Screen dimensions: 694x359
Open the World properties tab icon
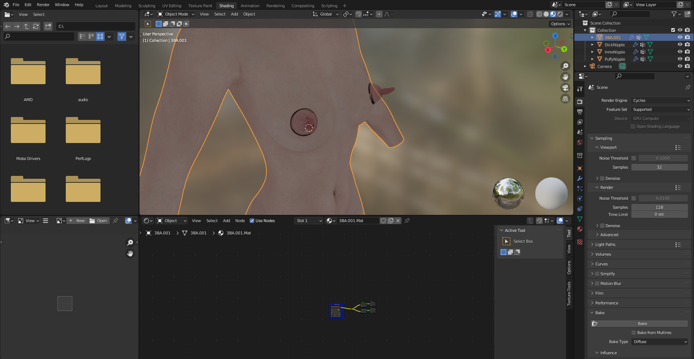pyautogui.click(x=580, y=142)
